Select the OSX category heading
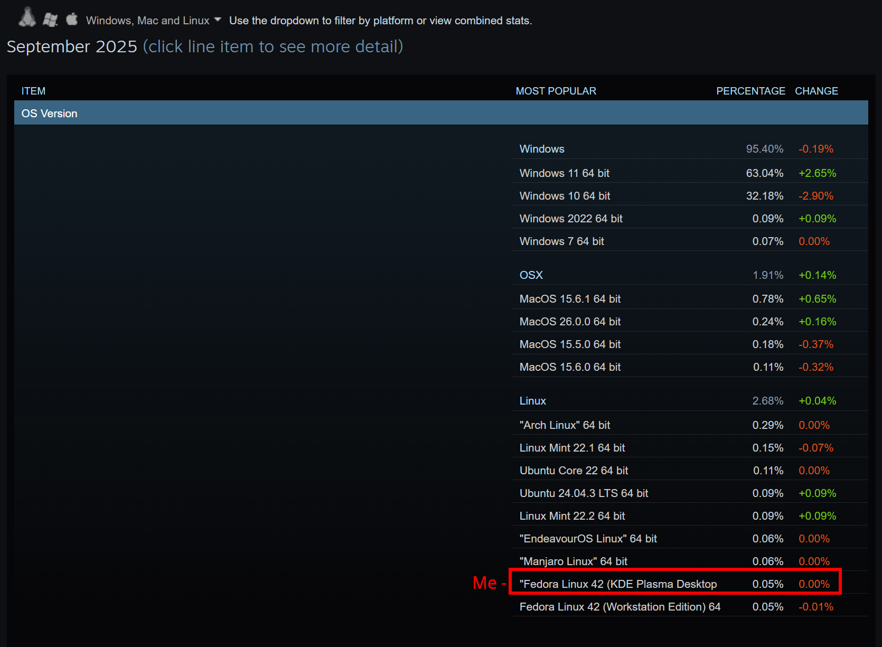Viewport: 882px width, 647px height. point(531,275)
